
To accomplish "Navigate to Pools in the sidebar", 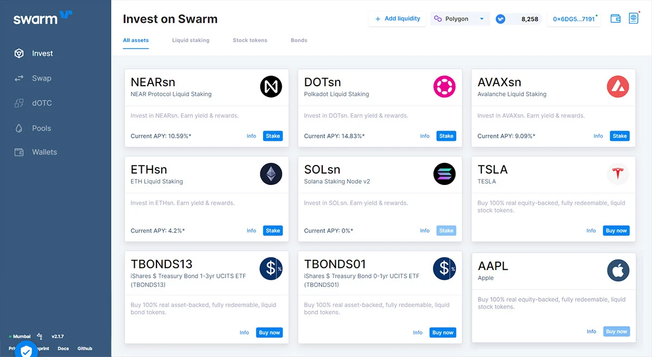I will point(41,129).
